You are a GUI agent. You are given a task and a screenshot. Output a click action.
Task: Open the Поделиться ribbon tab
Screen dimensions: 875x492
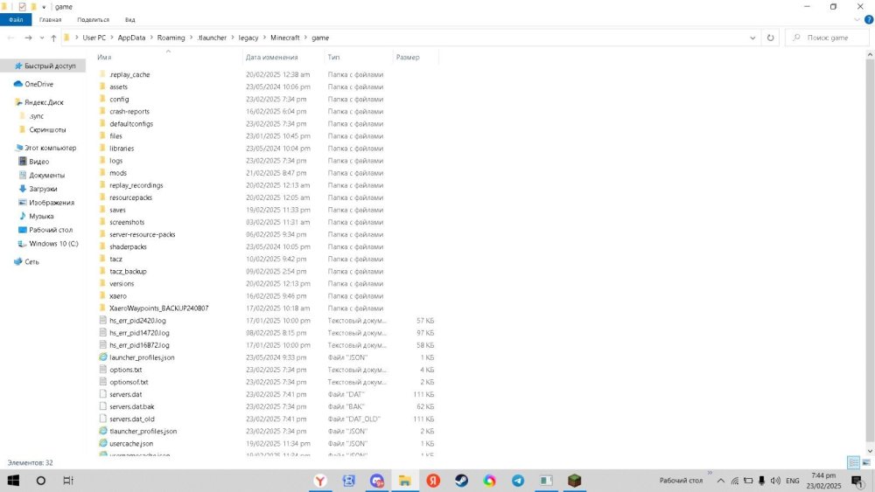[x=94, y=19]
